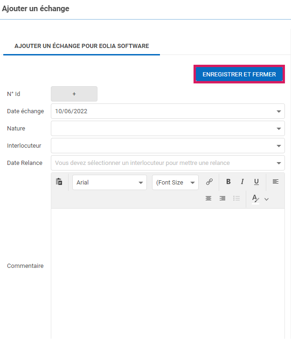Expand the Nature dropdown list
Image resolution: width=291 pixels, height=348 pixels.
pyautogui.click(x=279, y=129)
